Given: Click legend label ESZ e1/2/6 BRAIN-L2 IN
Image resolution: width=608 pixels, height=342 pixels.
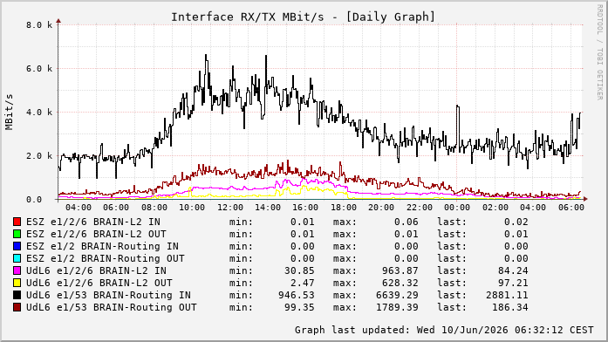Looking at the screenshot, I should click(x=93, y=222).
